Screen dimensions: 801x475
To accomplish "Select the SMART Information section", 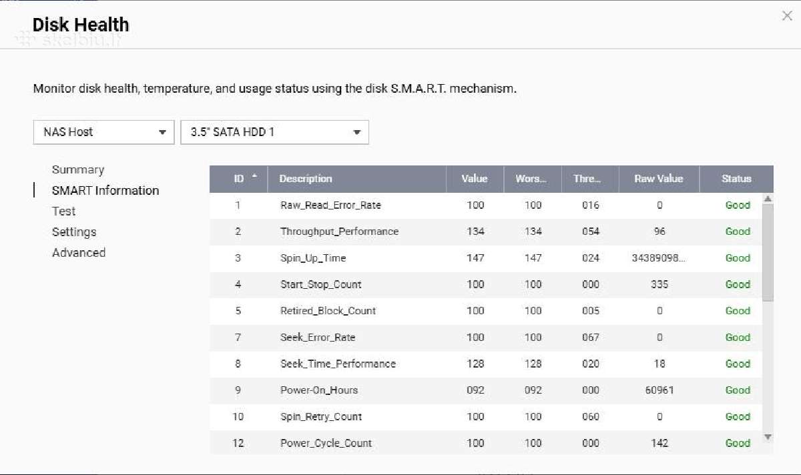I will 105,190.
